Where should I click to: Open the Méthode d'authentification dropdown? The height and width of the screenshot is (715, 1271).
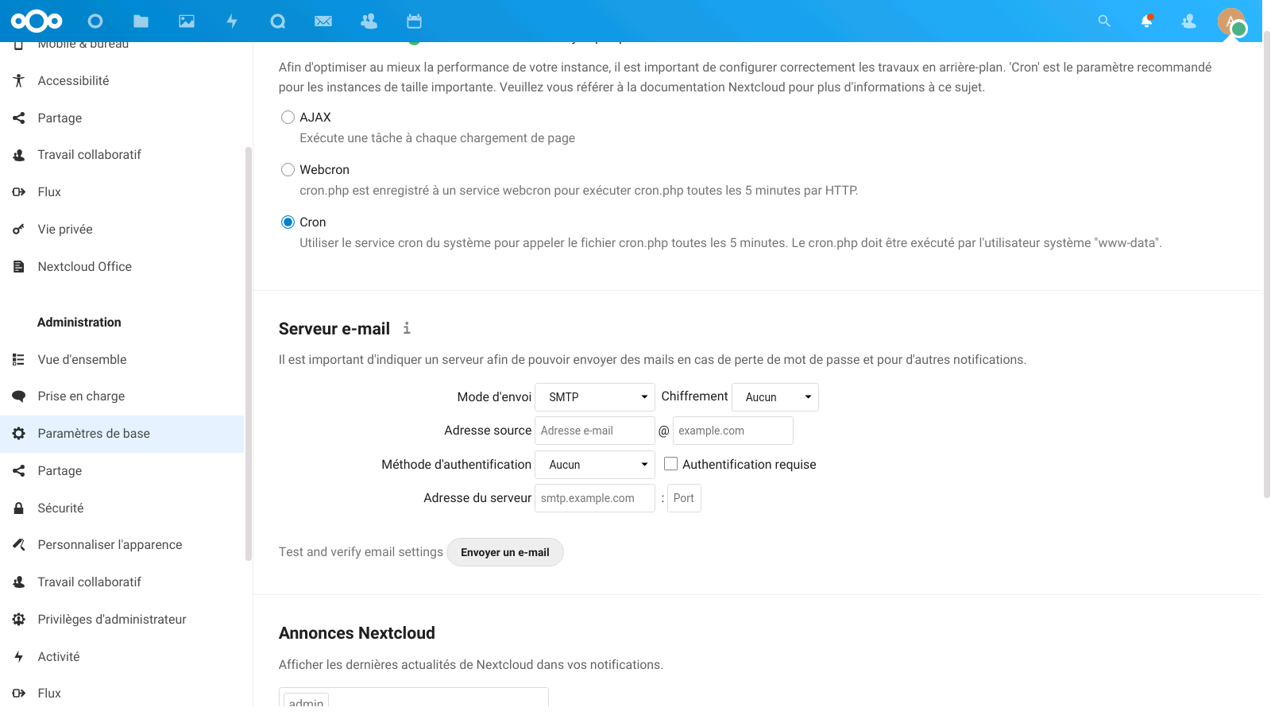click(595, 465)
